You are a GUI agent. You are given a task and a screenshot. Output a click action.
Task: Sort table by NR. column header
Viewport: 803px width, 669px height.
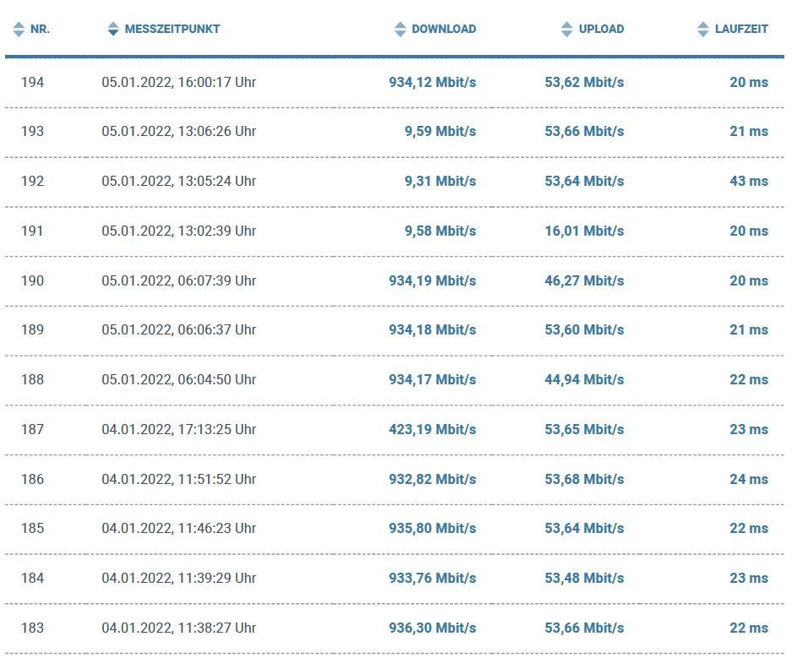[x=40, y=30]
